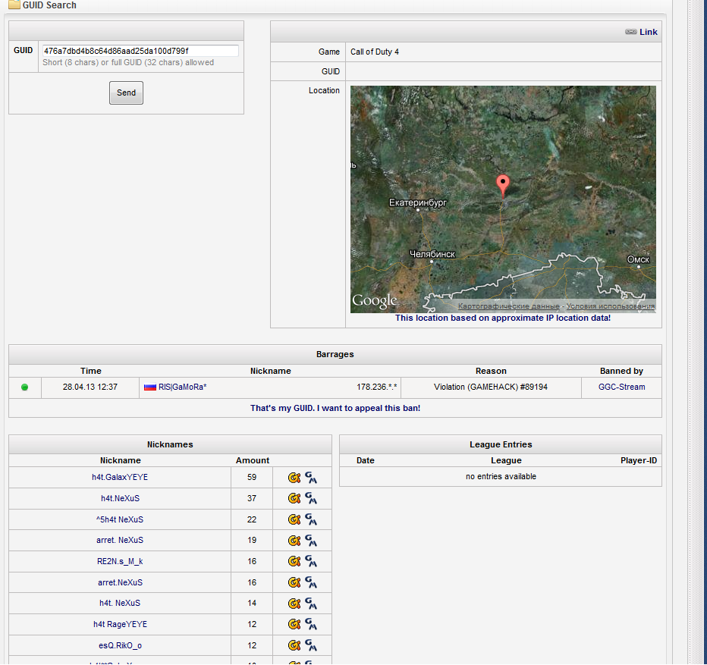
Task: Click the masked IP "178.236.*.*"
Action: click(x=377, y=387)
